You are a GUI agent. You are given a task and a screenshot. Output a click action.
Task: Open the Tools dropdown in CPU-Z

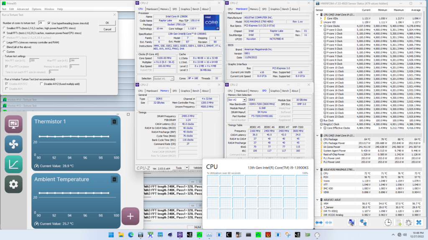179,168
